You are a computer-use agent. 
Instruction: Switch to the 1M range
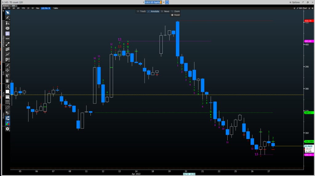coord(14,8)
